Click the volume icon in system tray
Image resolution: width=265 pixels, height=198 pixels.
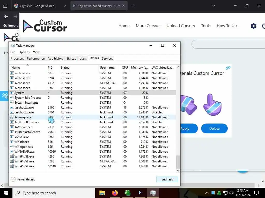[x=231, y=193]
